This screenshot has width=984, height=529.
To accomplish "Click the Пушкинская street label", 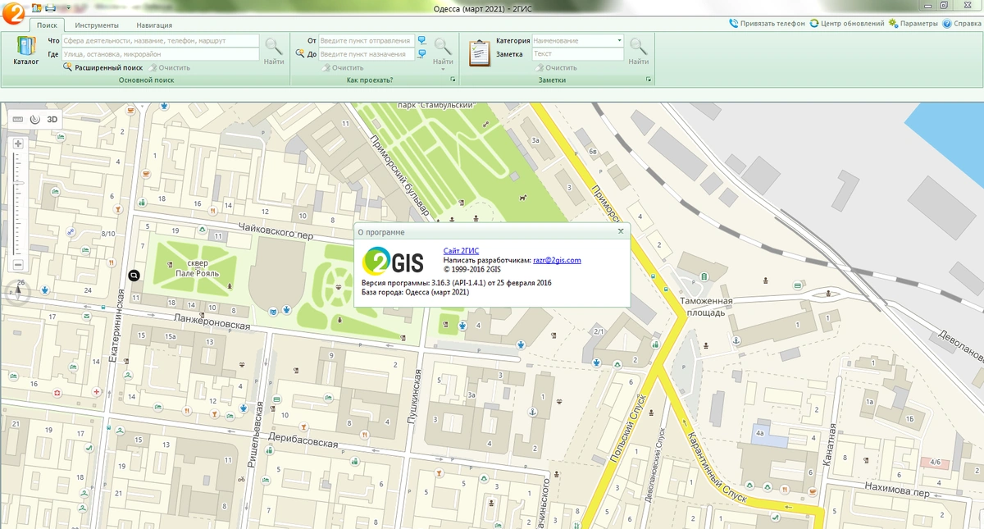I will click(414, 396).
